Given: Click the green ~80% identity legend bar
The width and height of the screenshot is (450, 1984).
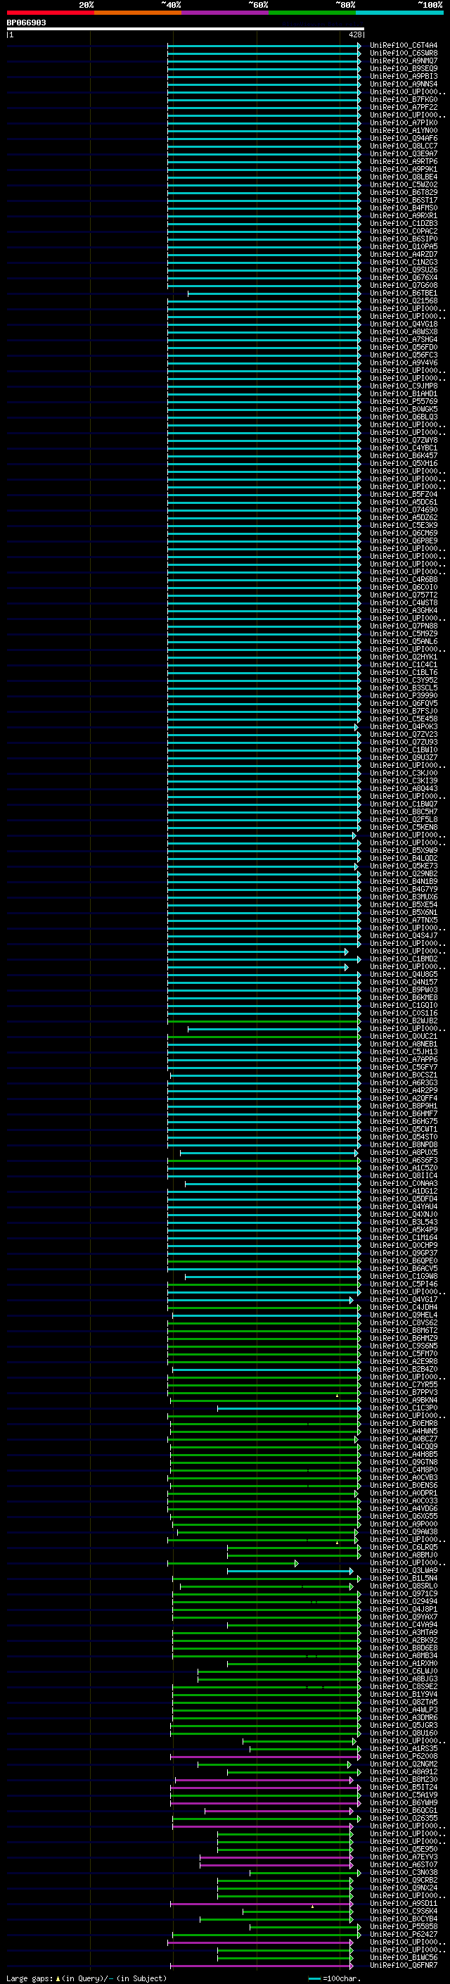Looking at the screenshot, I should click(x=312, y=13).
